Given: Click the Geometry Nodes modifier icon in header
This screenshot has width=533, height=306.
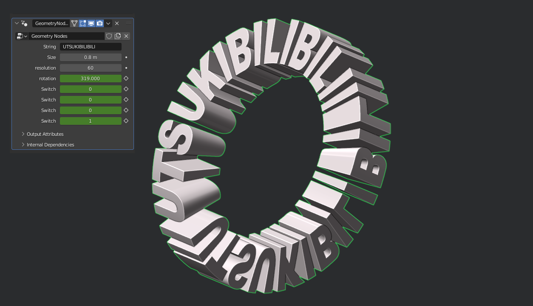Looking at the screenshot, I should 24,23.
